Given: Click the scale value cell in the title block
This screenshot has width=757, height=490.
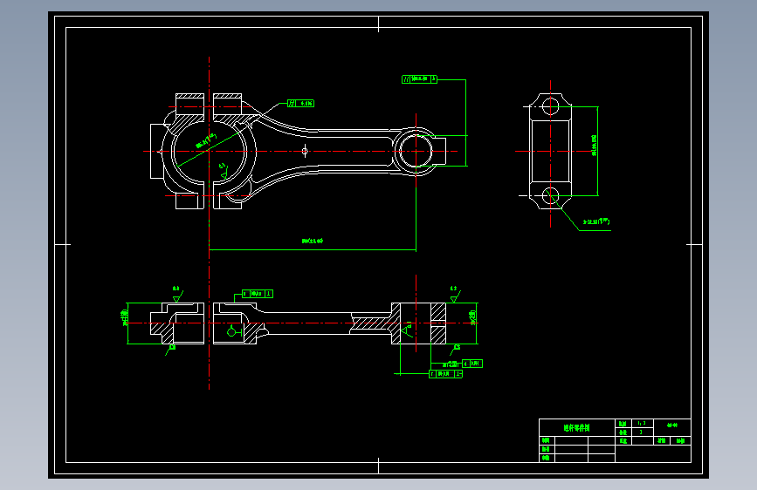Looking at the screenshot, I should click(x=642, y=424).
